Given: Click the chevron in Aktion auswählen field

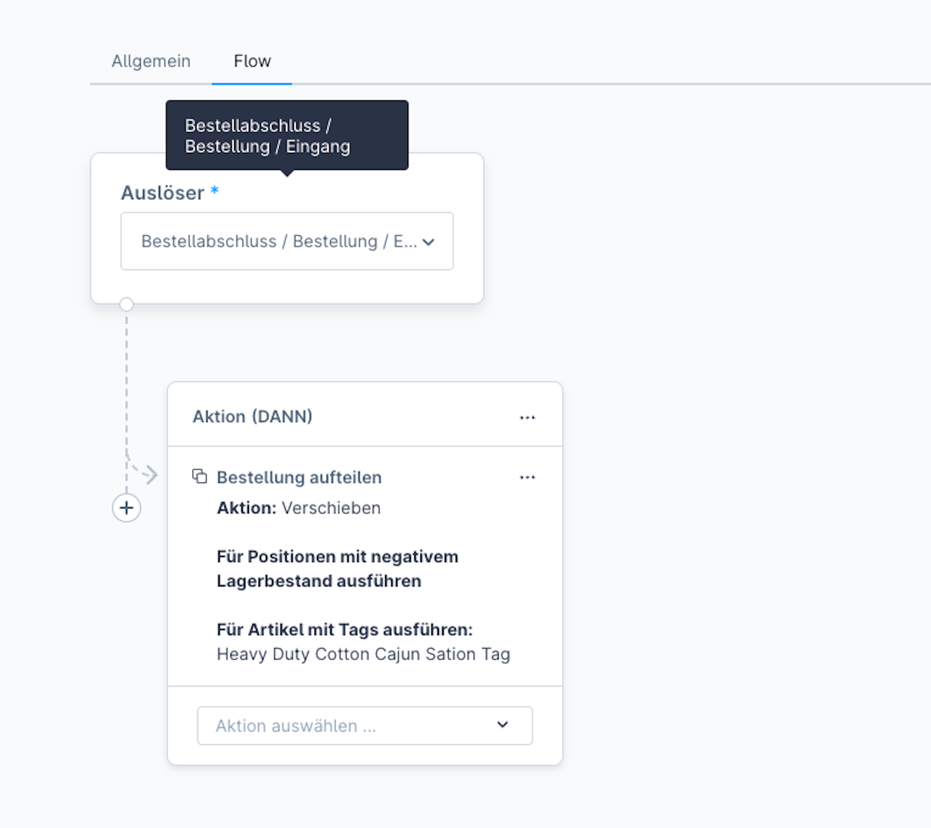Looking at the screenshot, I should pyautogui.click(x=502, y=725).
